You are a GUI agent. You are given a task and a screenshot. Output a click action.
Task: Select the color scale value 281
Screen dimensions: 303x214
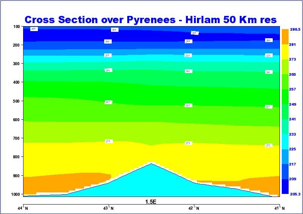[x=292, y=44]
